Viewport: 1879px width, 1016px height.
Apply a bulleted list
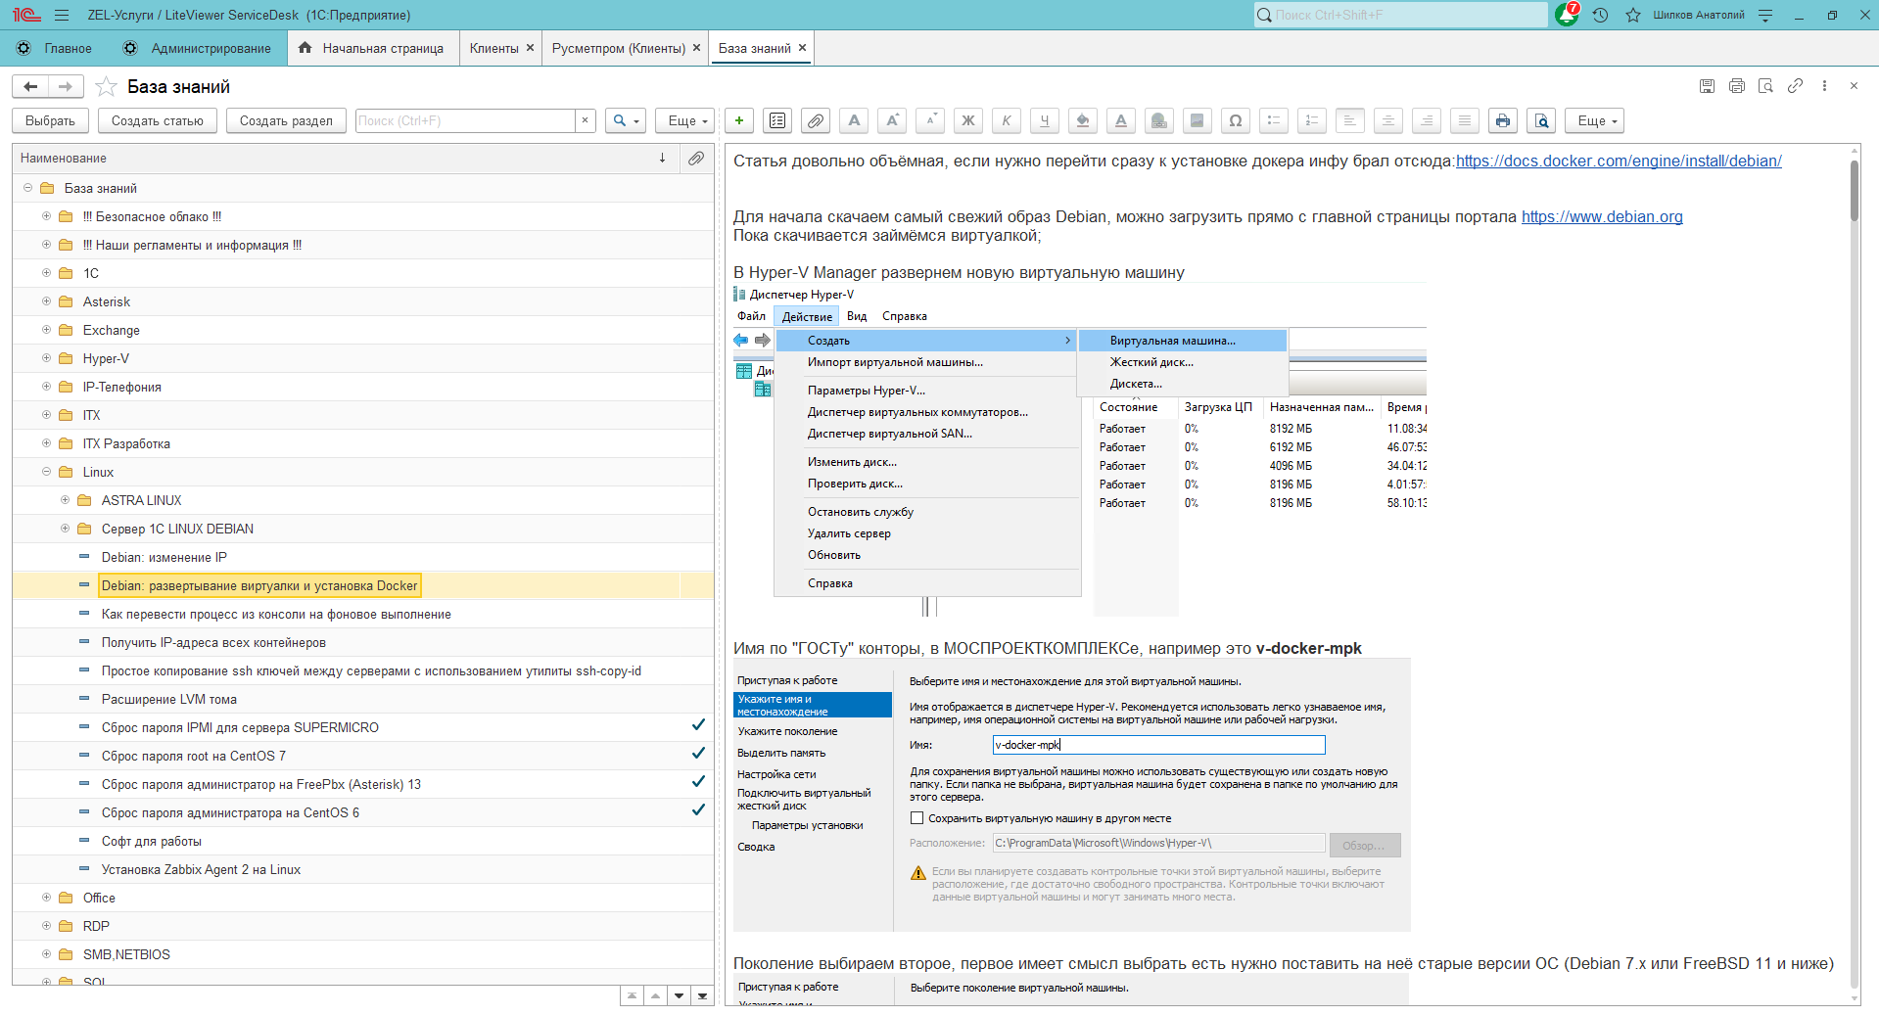point(1274,120)
